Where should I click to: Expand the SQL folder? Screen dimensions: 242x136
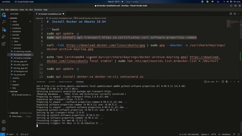click(x=14, y=88)
